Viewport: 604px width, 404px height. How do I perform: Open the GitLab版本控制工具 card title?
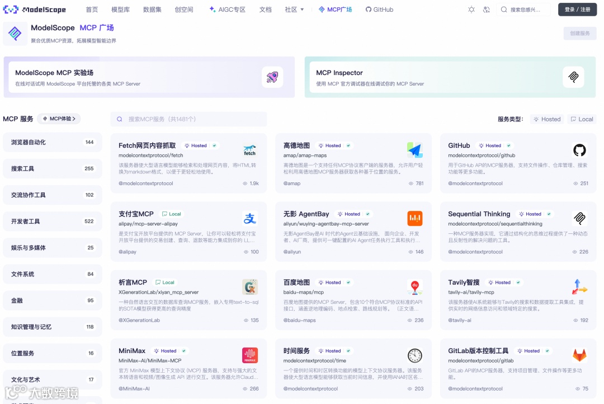(478, 351)
